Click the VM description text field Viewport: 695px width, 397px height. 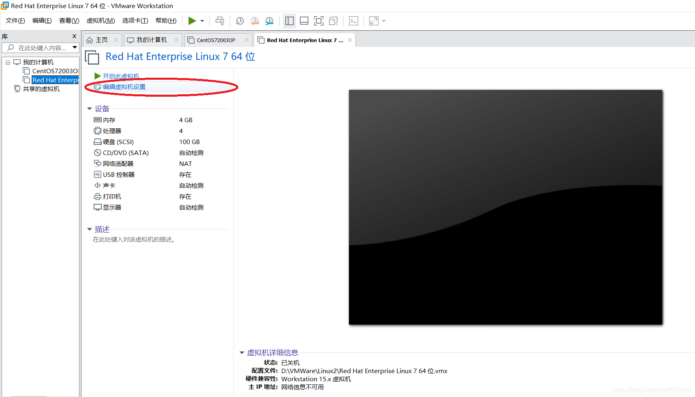tap(134, 240)
